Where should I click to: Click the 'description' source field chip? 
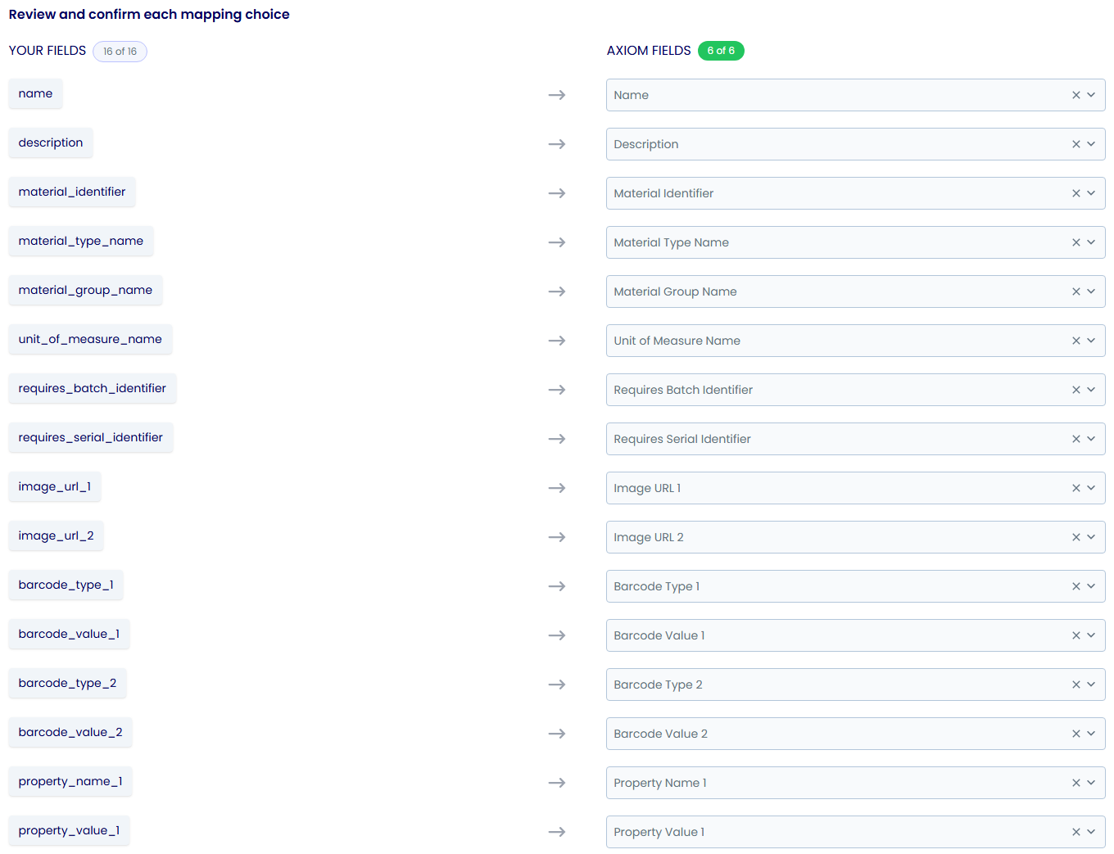coord(51,142)
